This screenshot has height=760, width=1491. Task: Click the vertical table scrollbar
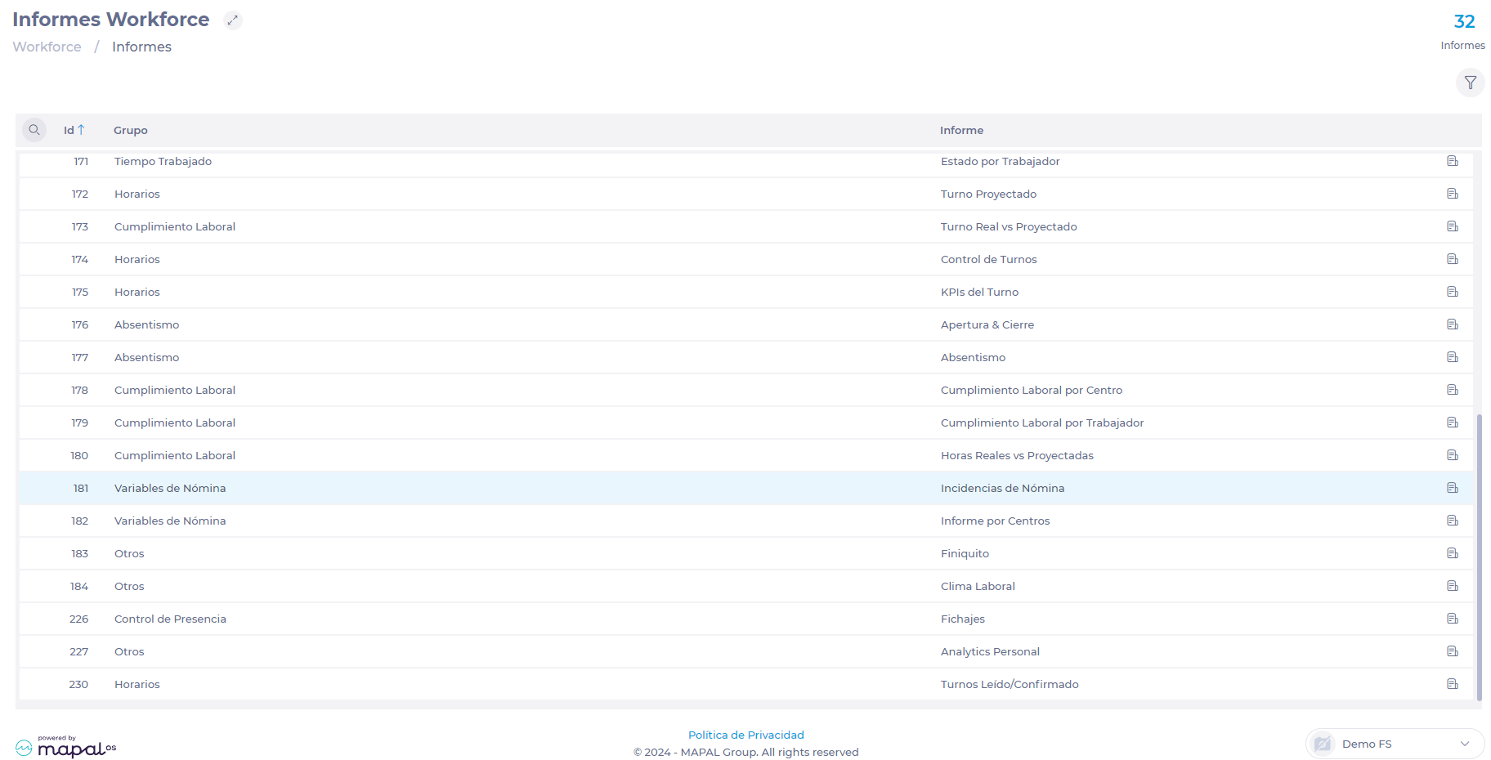(x=1479, y=556)
